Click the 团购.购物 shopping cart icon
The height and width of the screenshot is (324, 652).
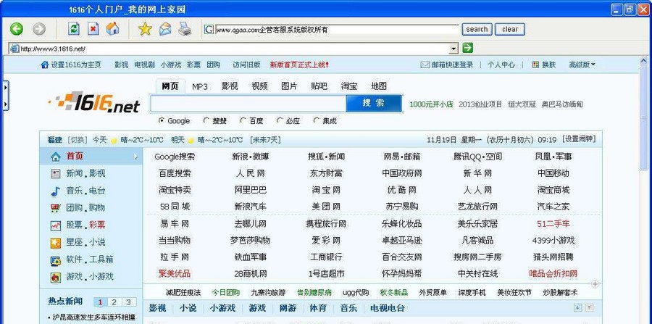tap(55, 208)
